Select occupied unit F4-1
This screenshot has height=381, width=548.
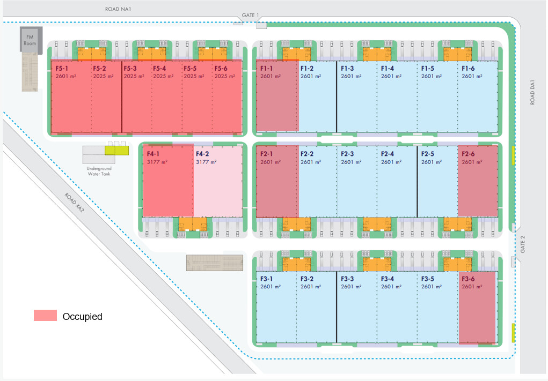168,181
